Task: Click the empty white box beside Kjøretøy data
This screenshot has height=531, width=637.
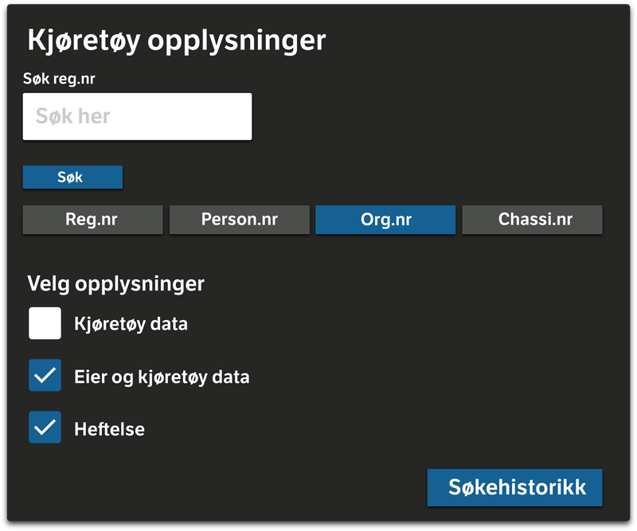Action: pos(45,323)
